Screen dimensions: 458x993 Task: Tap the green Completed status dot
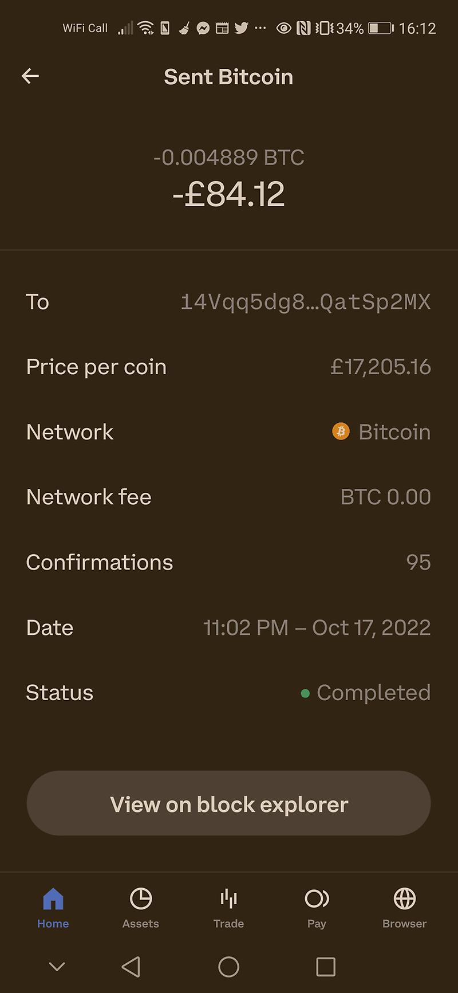click(x=305, y=694)
